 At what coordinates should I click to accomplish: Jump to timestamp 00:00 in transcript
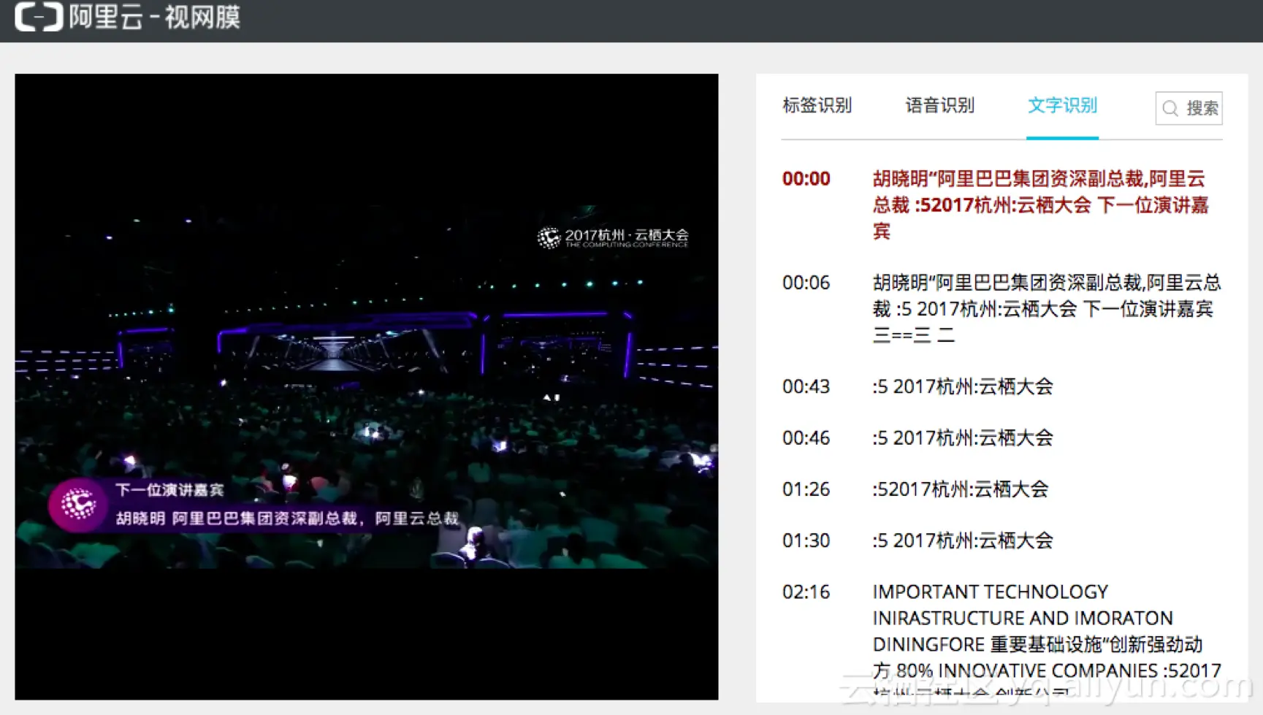[806, 179]
